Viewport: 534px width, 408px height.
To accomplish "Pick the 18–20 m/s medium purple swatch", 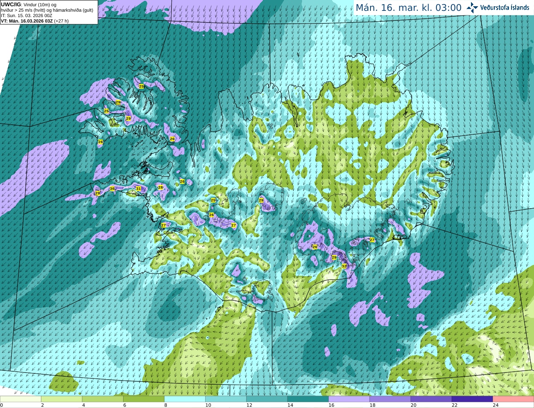I will coord(390,399).
